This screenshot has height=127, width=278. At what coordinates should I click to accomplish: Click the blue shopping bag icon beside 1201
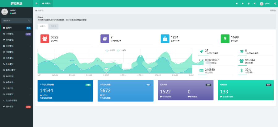point(165,39)
